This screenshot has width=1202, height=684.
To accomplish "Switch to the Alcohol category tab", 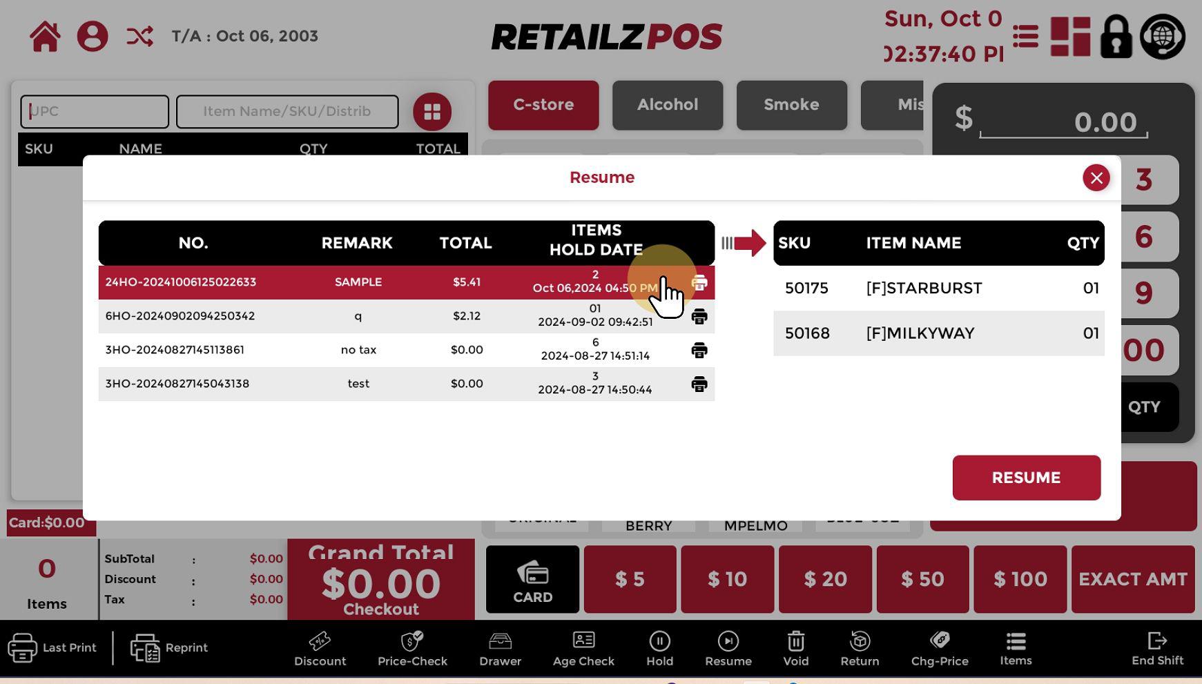I will tap(667, 105).
